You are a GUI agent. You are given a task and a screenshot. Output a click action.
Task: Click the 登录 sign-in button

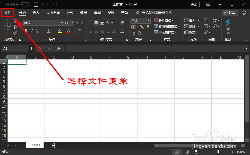[x=194, y=4]
